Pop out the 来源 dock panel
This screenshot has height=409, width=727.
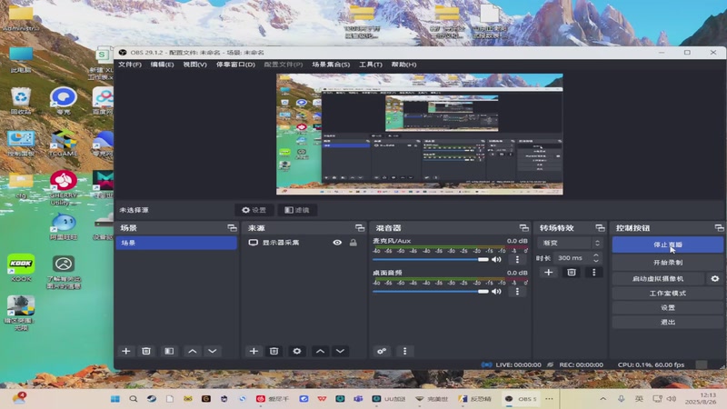pos(360,228)
